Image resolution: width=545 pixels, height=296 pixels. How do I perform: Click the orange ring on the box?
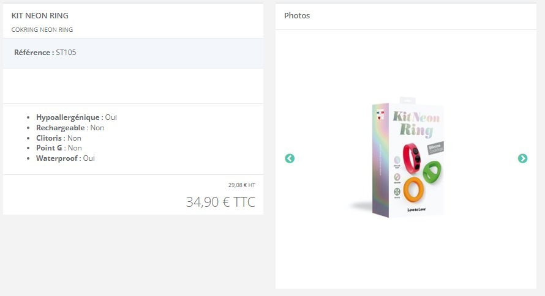(x=413, y=190)
